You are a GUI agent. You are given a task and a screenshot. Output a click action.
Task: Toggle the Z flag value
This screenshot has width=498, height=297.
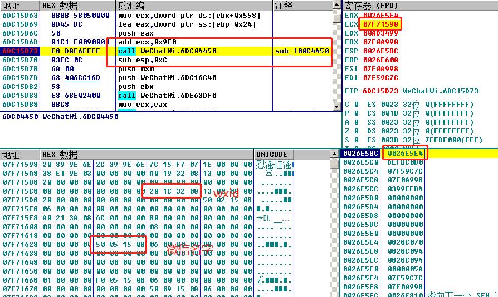point(357,131)
